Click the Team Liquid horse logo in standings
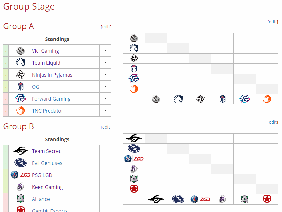The image size is (282, 212). [21, 62]
